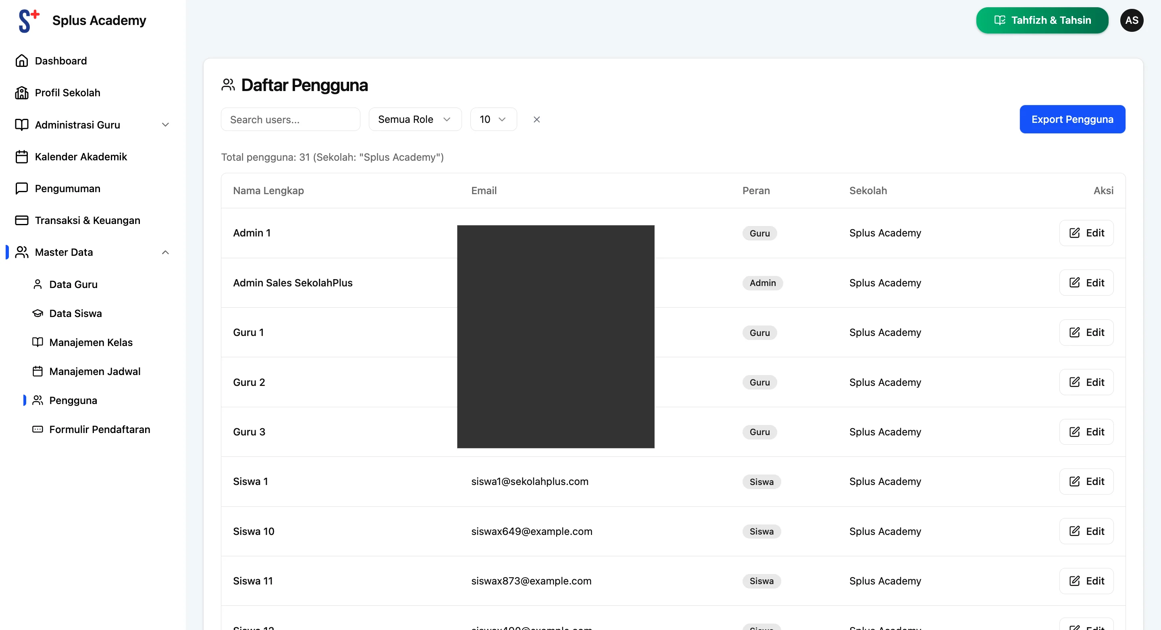Click the Edit pencil icon for Admin 1
The image size is (1161, 630).
[1075, 233]
